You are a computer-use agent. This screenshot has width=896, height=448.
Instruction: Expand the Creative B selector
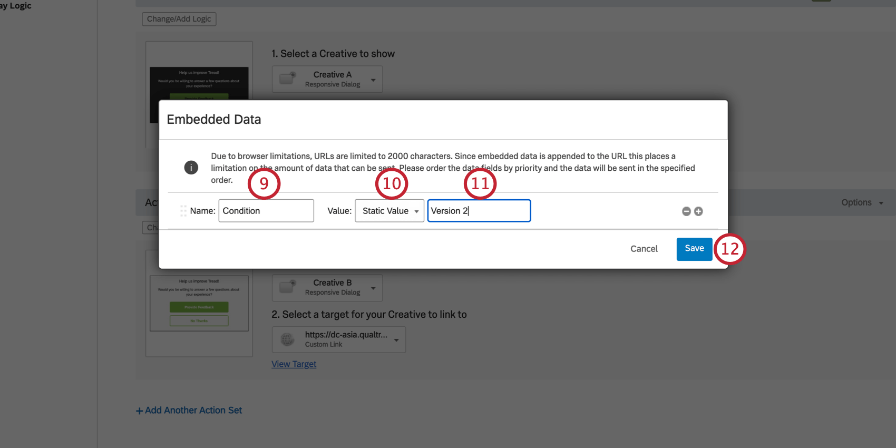click(x=373, y=288)
